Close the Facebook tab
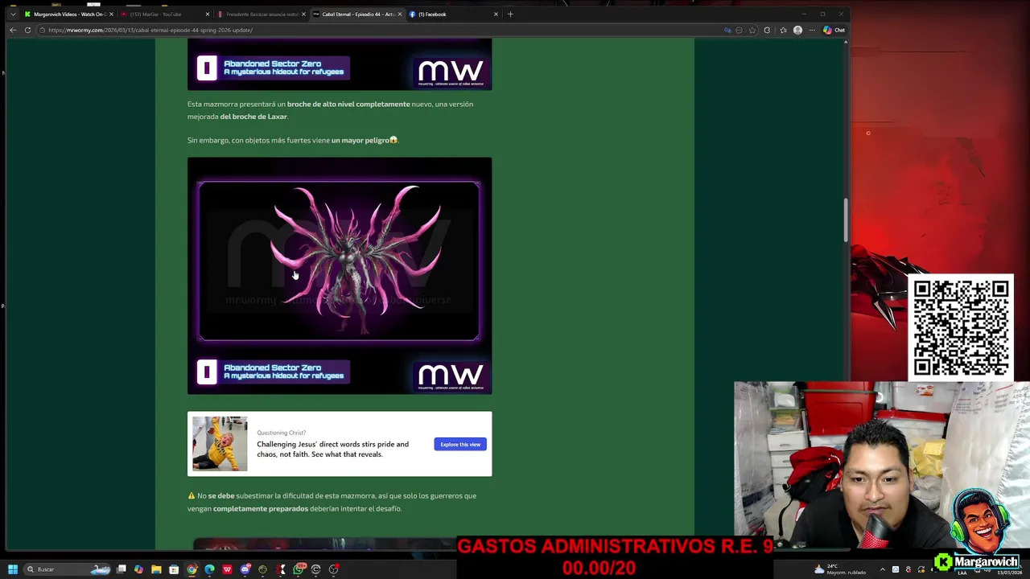 click(496, 14)
